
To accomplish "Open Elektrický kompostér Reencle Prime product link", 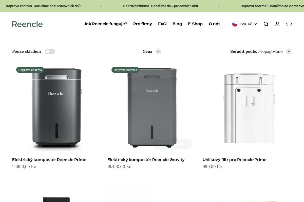I will pos(49,160).
